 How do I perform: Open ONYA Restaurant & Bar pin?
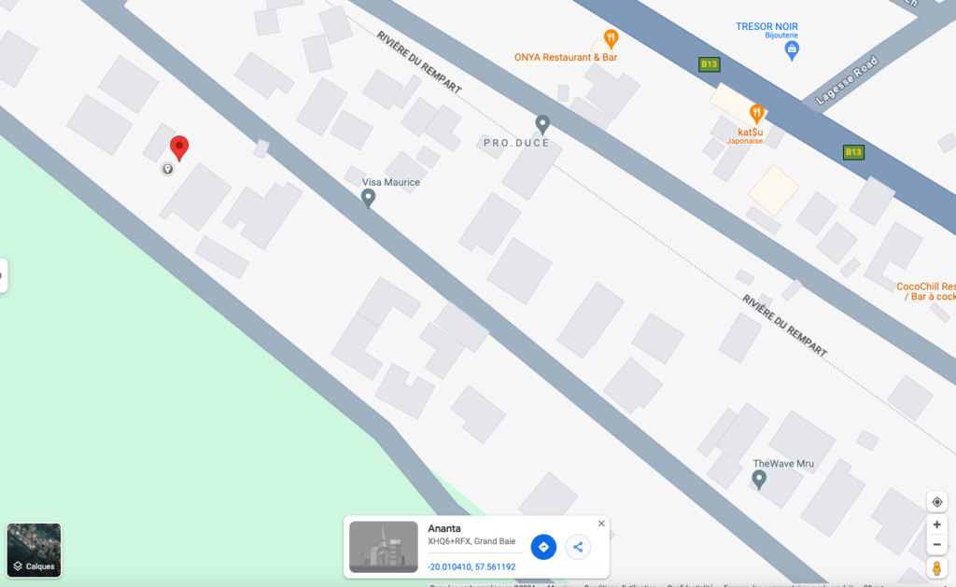pos(611,39)
